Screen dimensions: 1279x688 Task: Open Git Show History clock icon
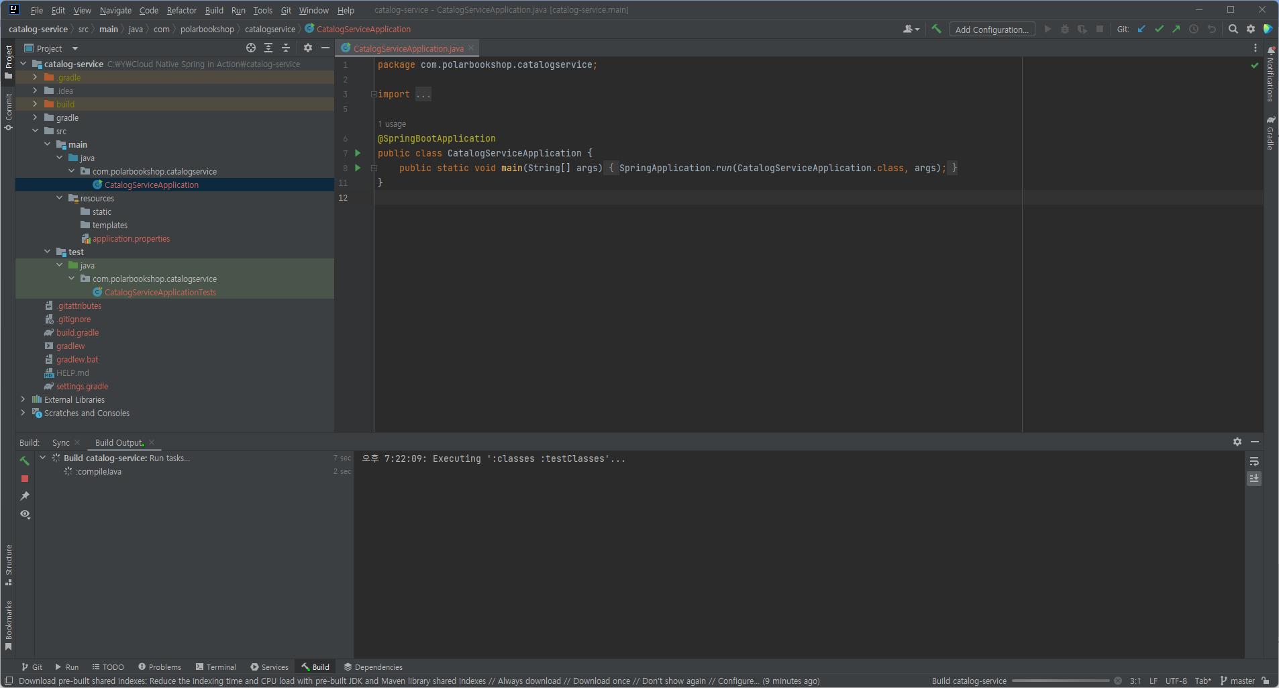tap(1194, 29)
